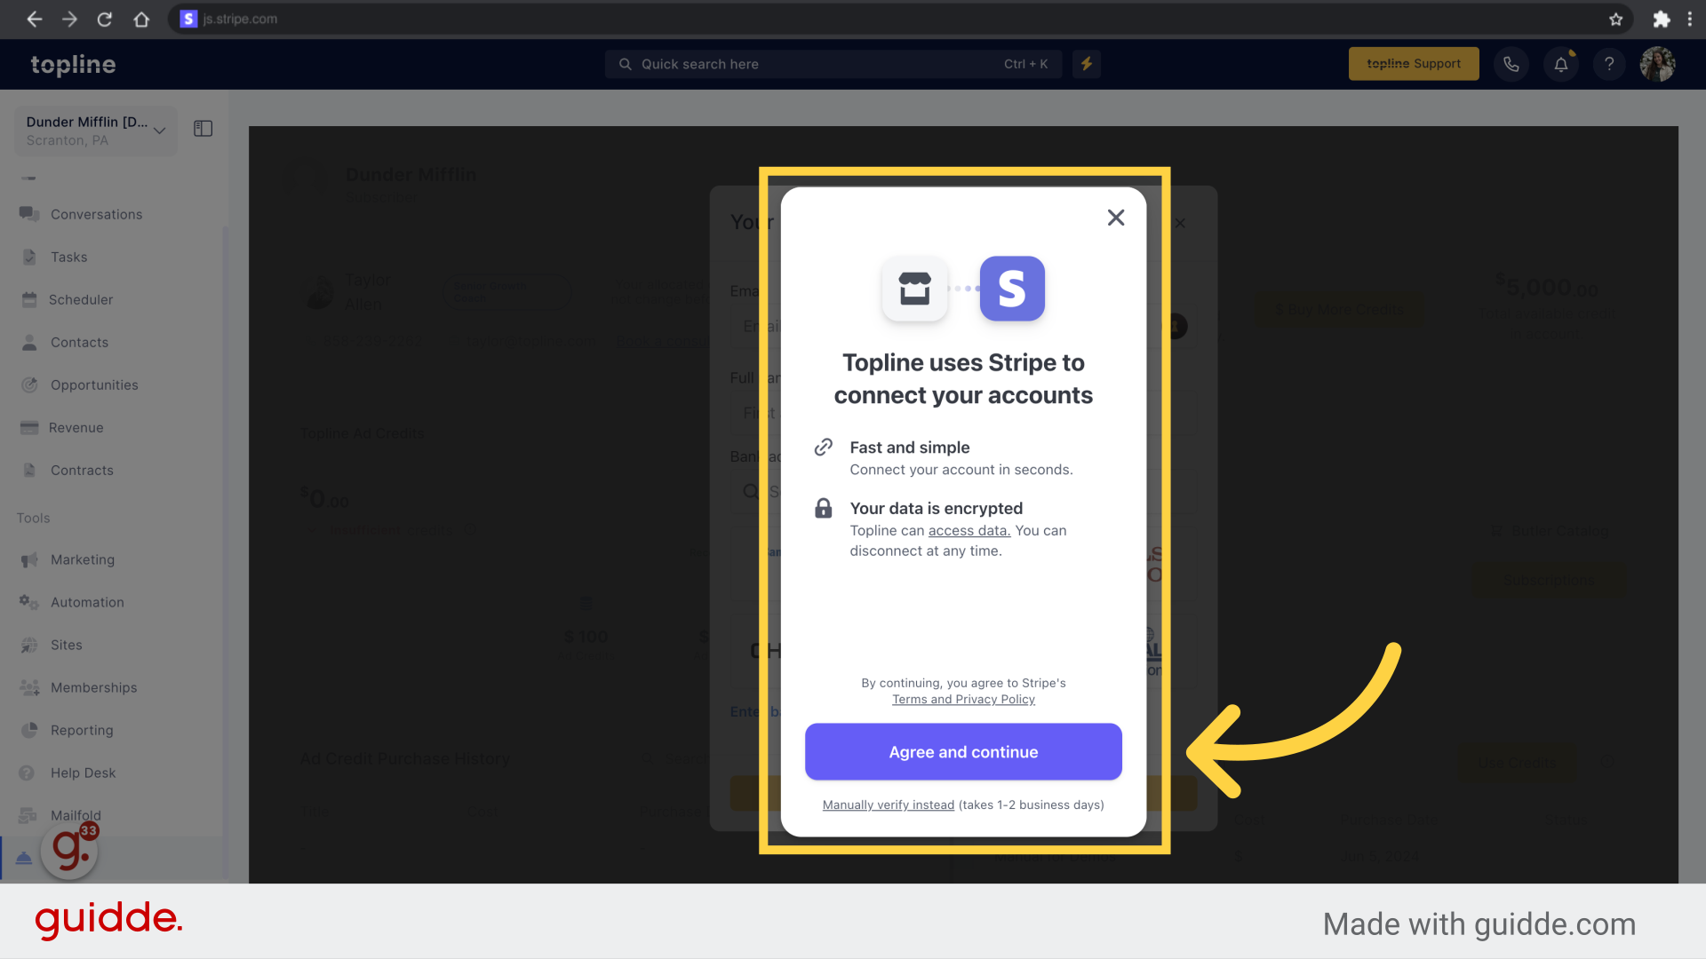This screenshot has width=1706, height=959.
Task: Click the Marketing tools menu item
Action: point(82,559)
